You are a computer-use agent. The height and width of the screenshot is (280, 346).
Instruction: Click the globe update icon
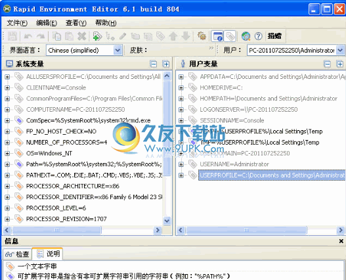[x=246, y=36]
